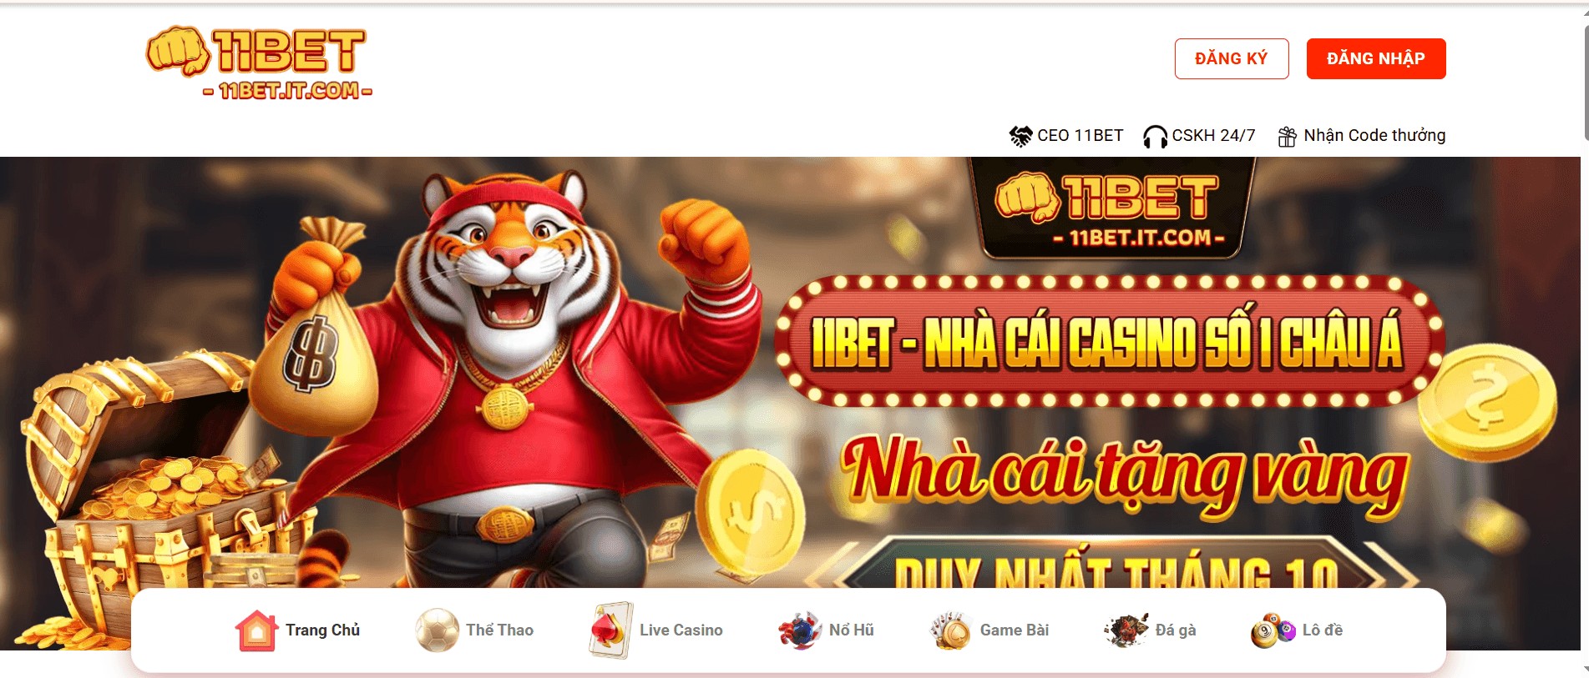Select the Trang Chủ menu item
The image size is (1589, 678).
tap(323, 630)
